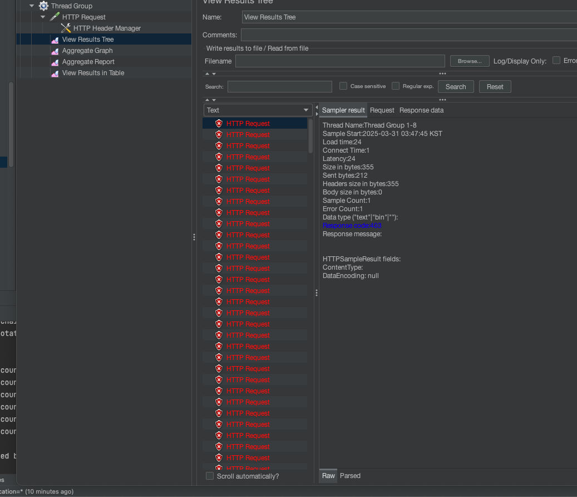Select Aggregate Report in the tree
The height and width of the screenshot is (497, 577).
click(88, 62)
